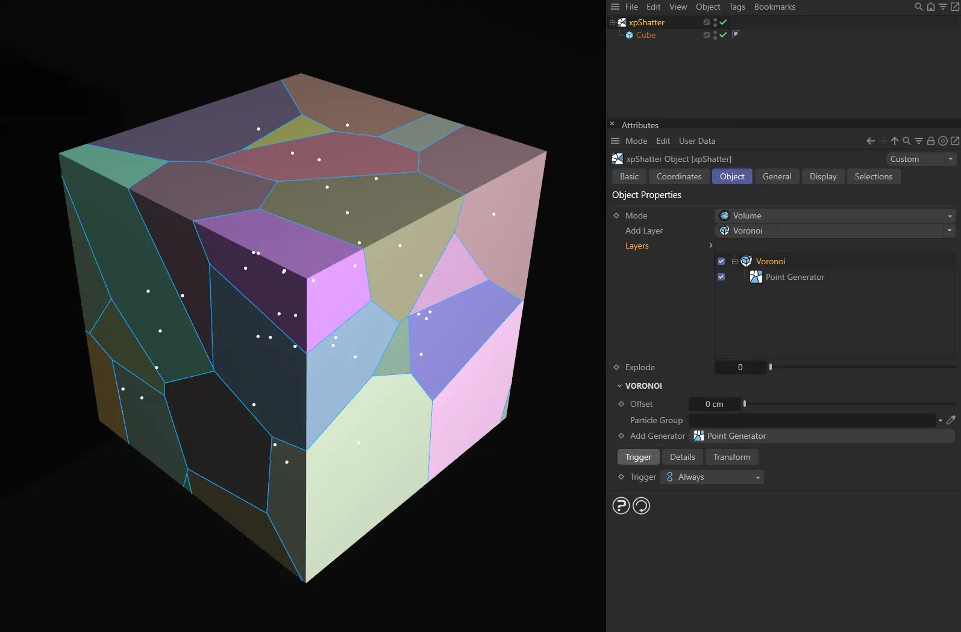Open the Details sub-tab
961x632 pixels.
point(683,457)
